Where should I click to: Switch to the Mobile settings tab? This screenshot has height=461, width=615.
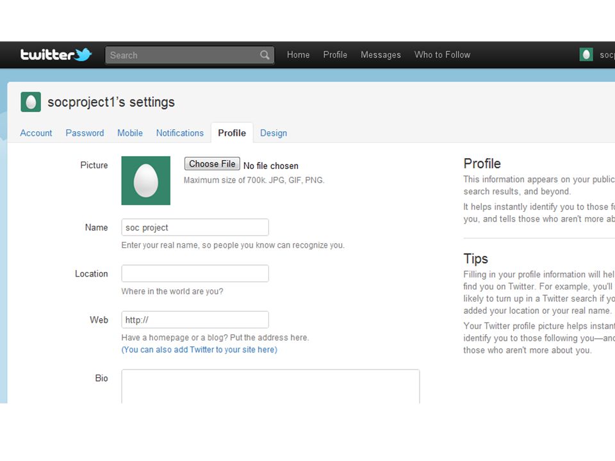click(x=130, y=133)
